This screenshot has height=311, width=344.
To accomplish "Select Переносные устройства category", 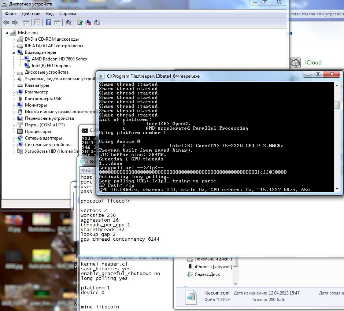I will coord(49,118).
